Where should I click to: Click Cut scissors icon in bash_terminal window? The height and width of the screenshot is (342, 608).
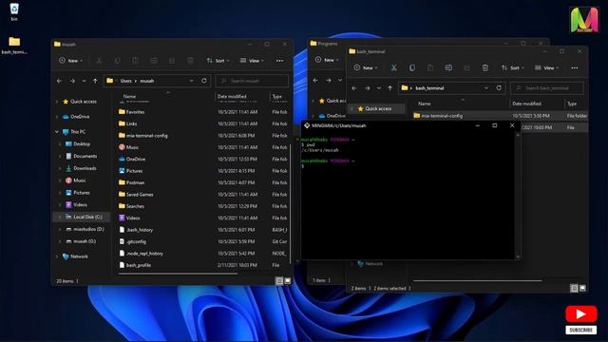(394, 67)
